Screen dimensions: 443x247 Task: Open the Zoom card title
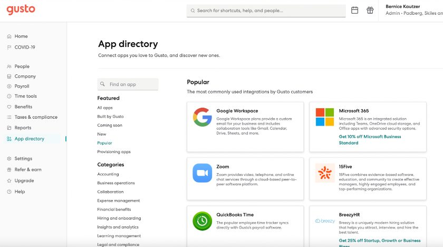pyautogui.click(x=223, y=167)
